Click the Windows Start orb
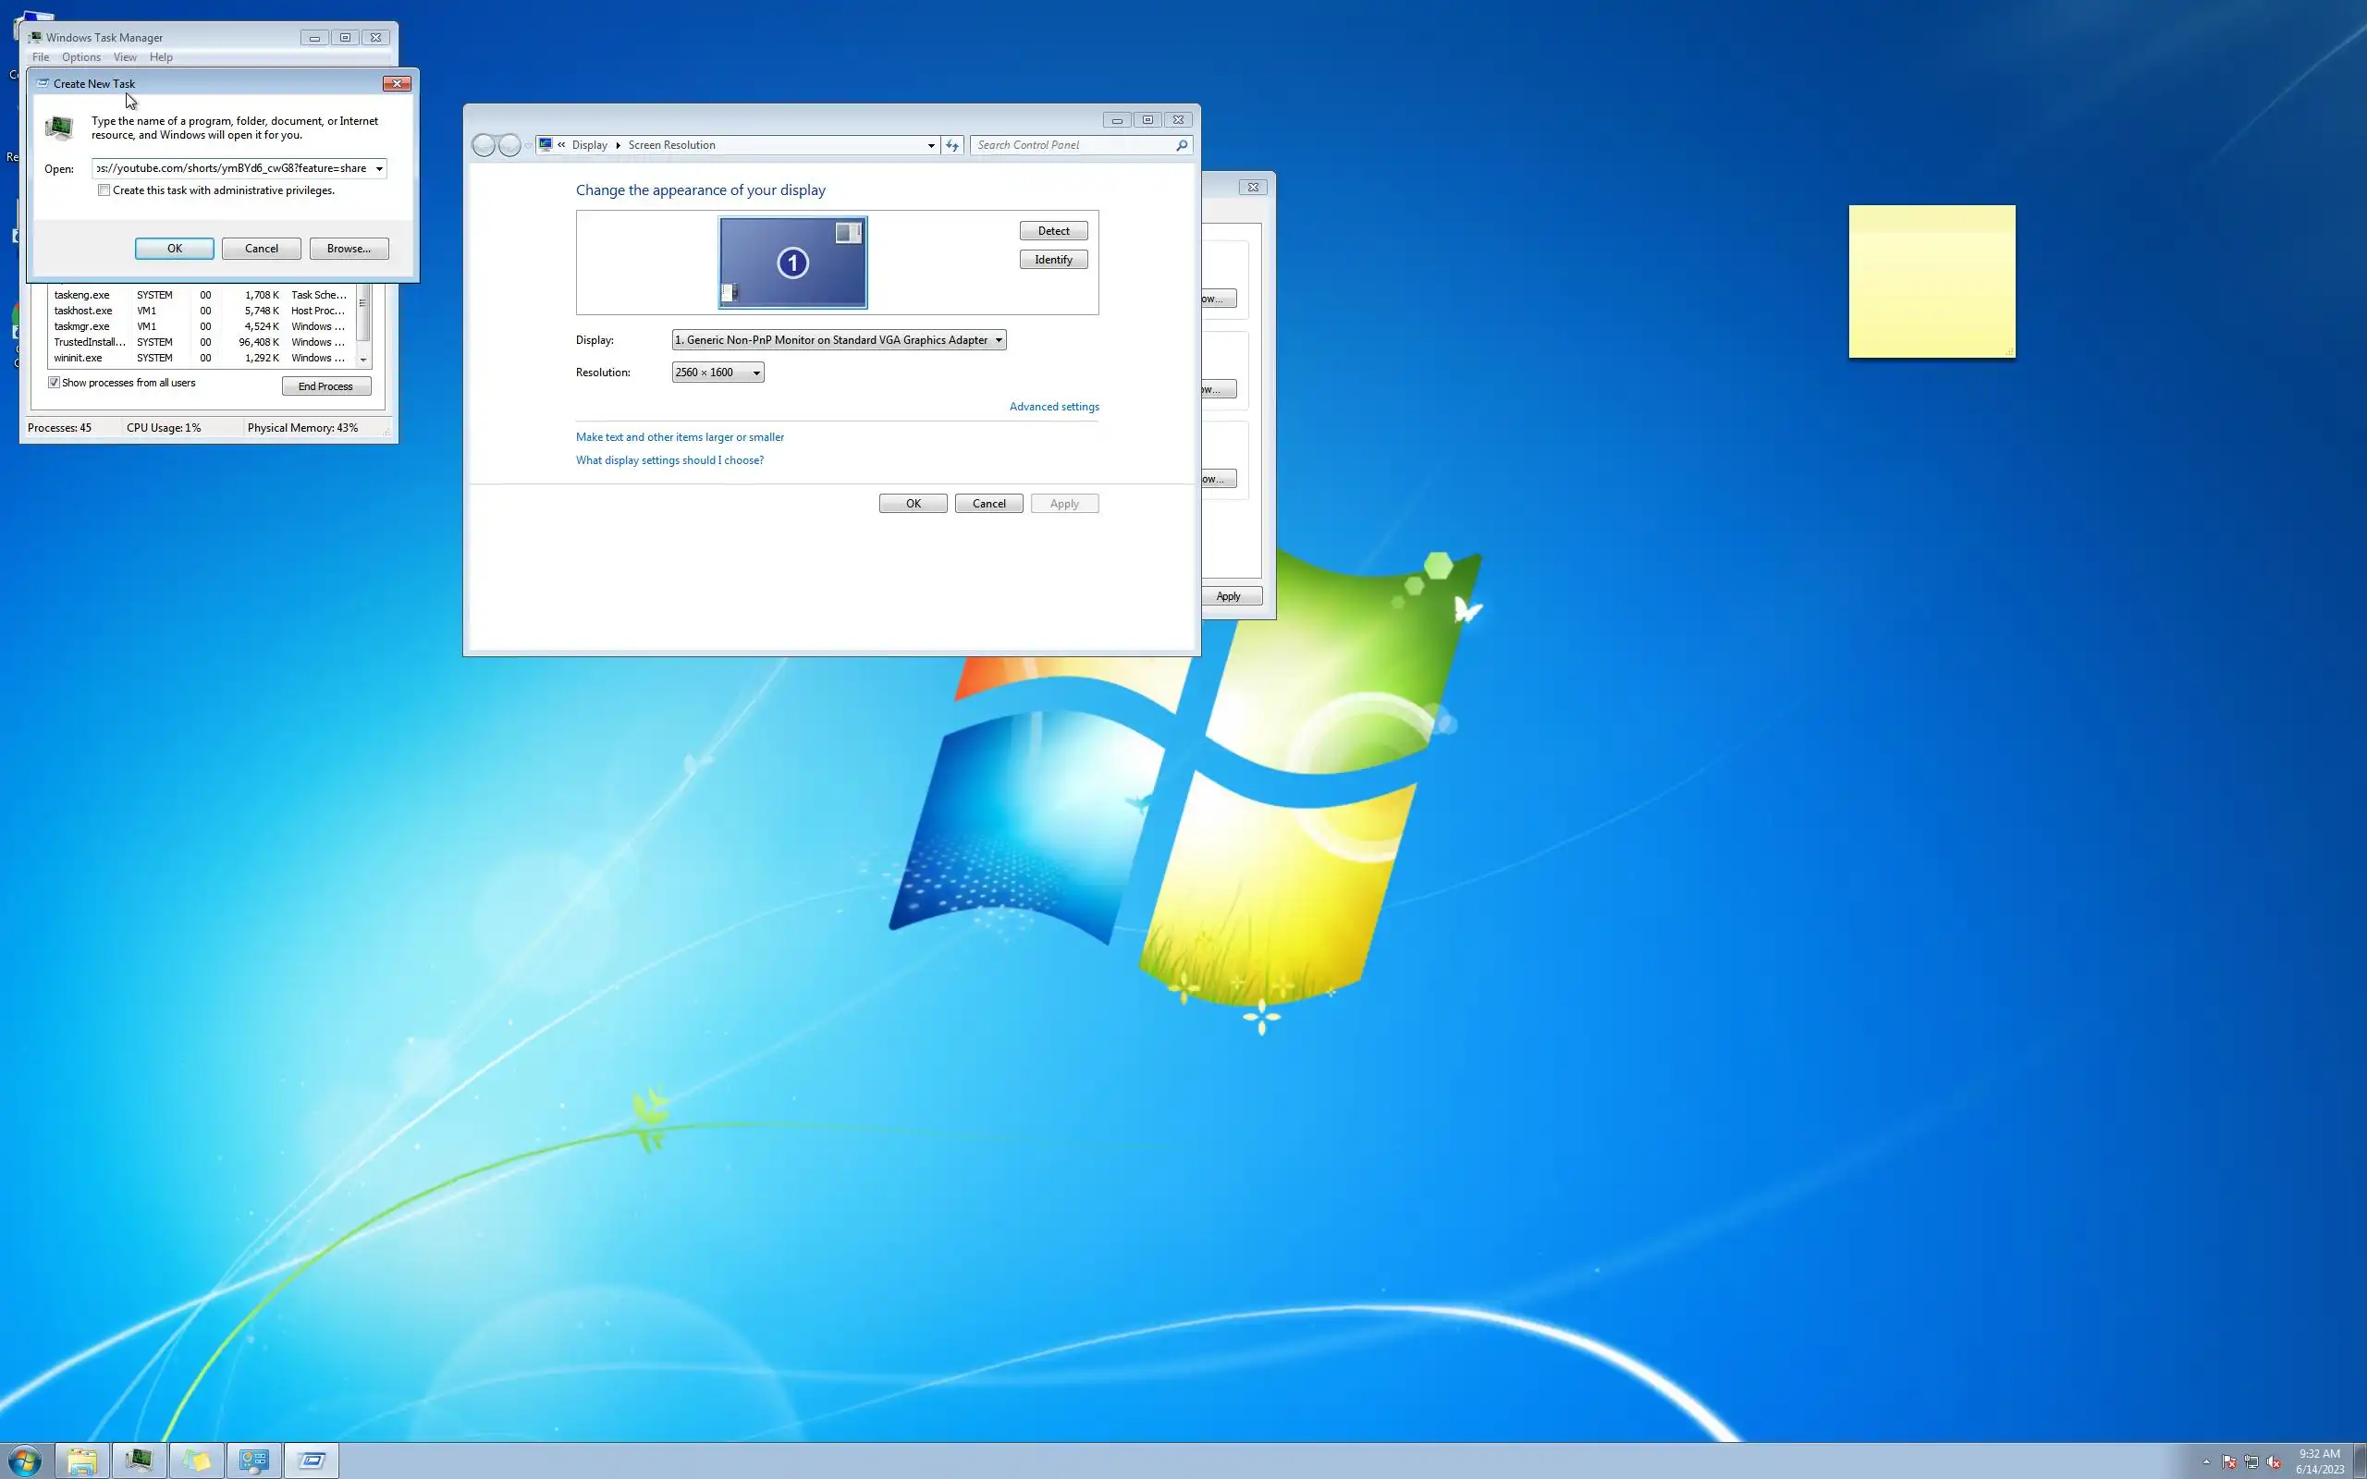This screenshot has height=1479, width=2367. (23, 1461)
